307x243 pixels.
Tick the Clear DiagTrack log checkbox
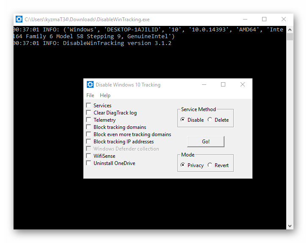click(89, 112)
